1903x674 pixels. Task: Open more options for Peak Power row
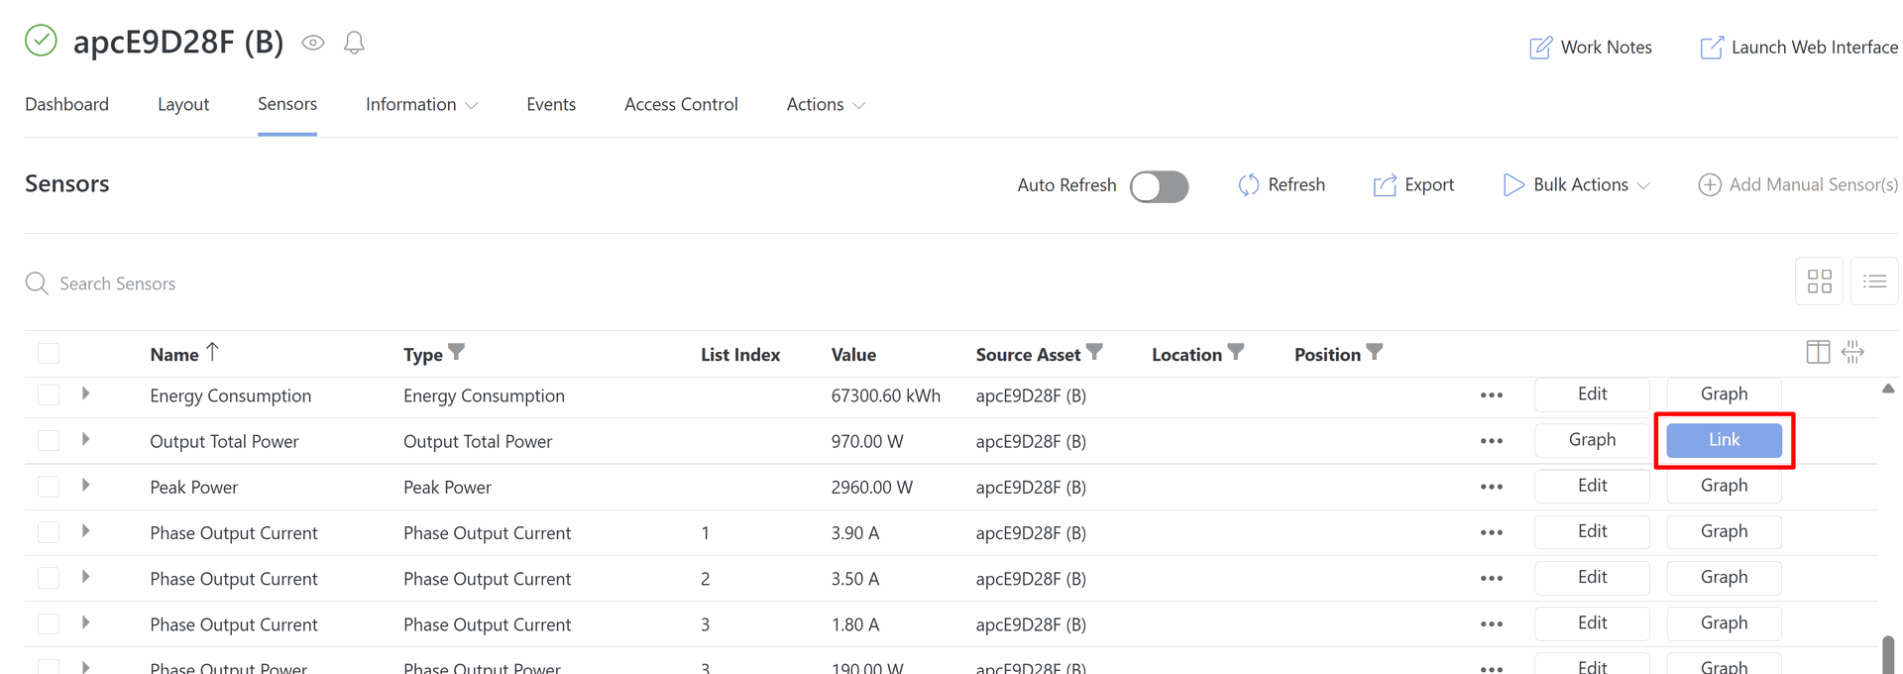click(1491, 487)
